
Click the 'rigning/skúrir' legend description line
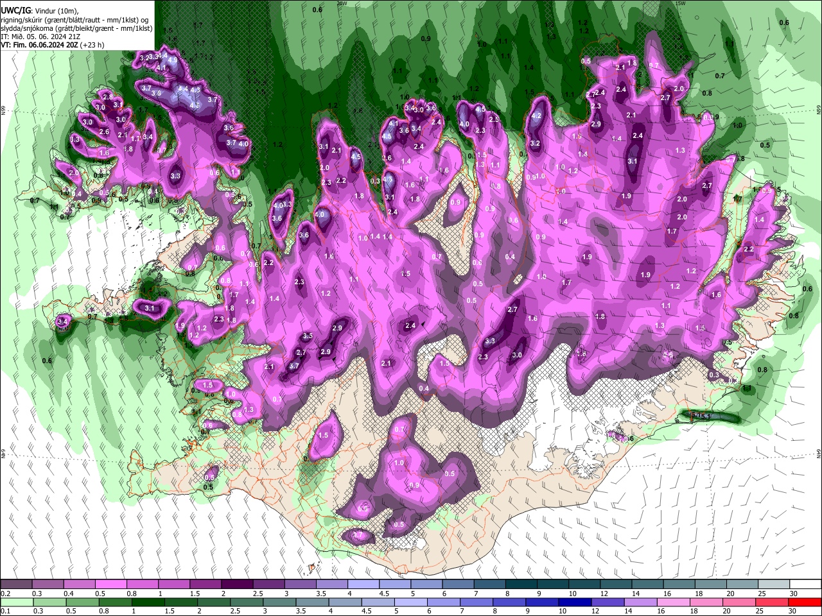pyautogui.click(x=74, y=20)
